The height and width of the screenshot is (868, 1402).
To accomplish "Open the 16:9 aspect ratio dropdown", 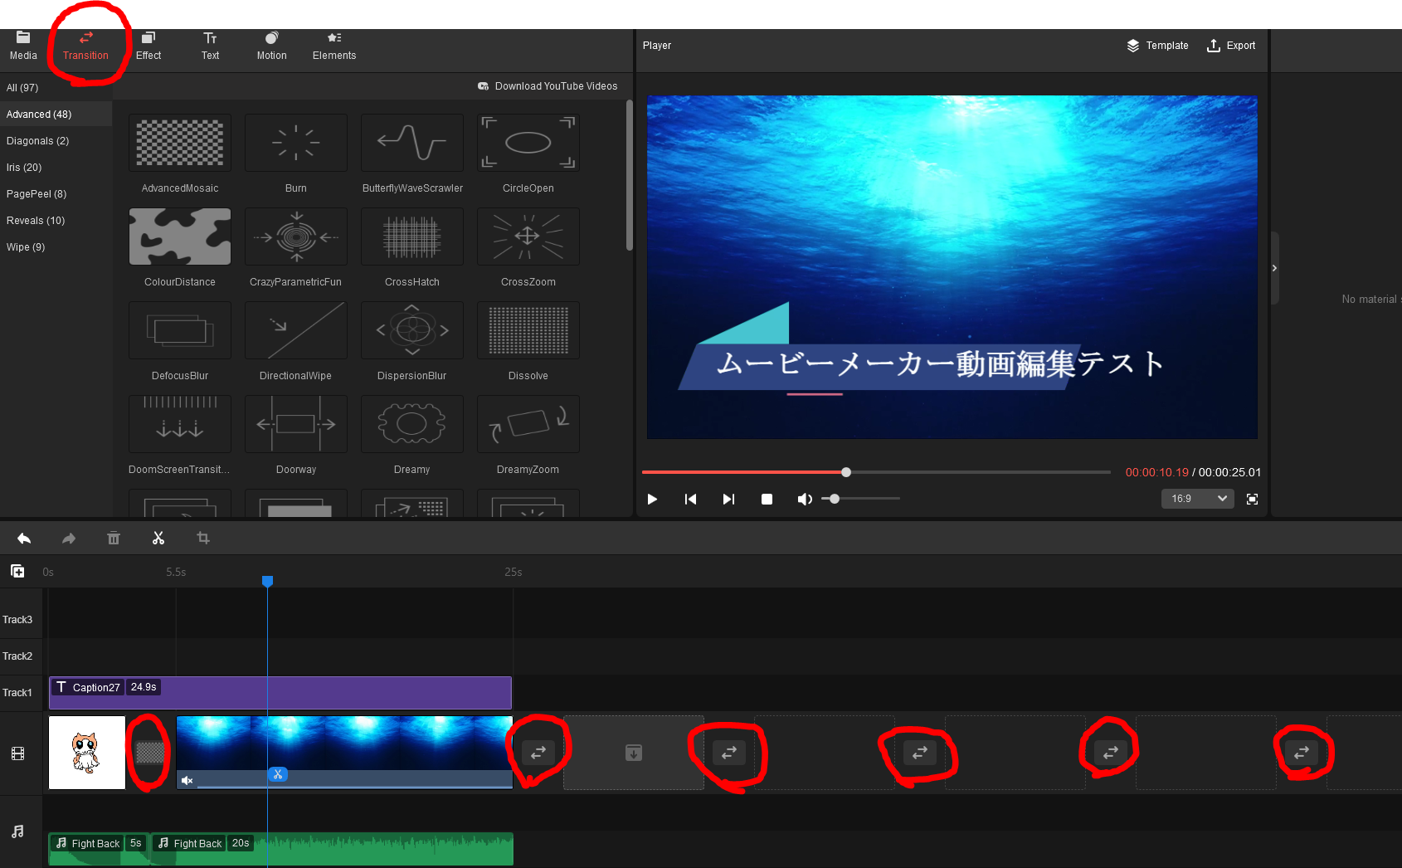I will [x=1198, y=499].
